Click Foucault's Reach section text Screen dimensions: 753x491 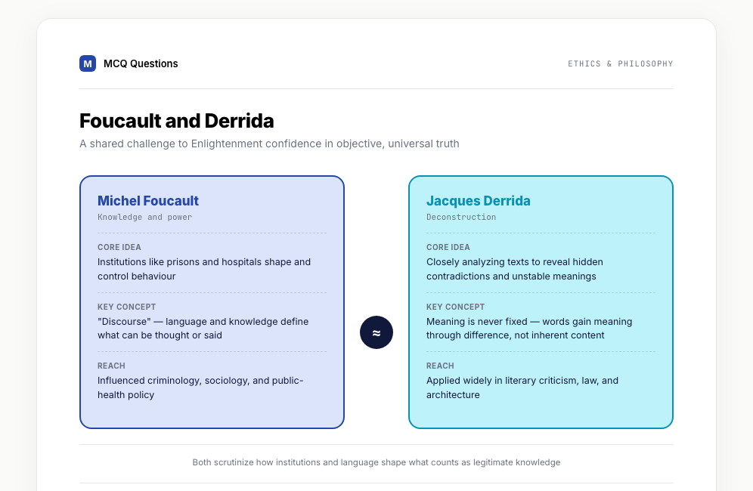click(200, 388)
